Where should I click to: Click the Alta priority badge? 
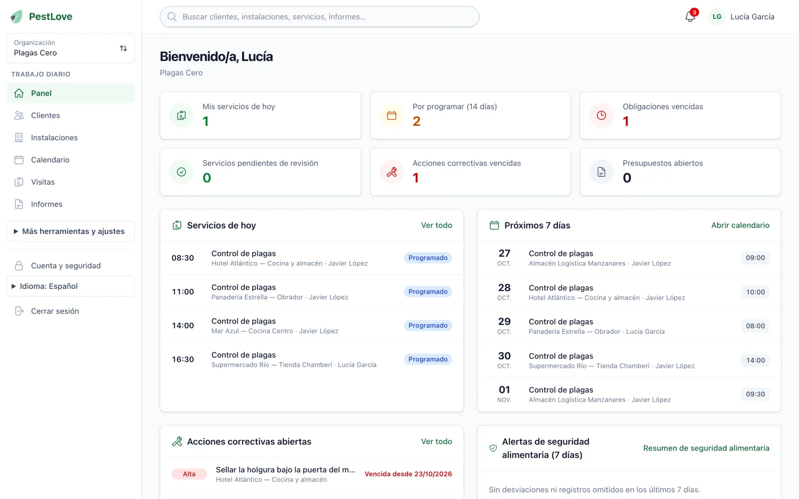point(189,474)
